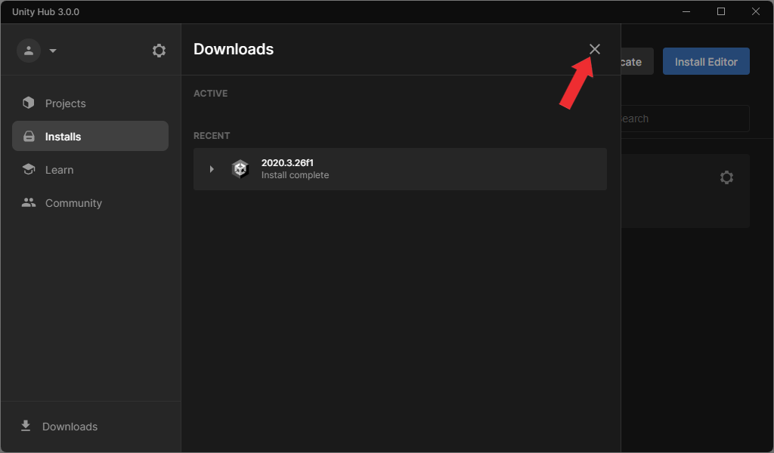Viewport: 774px width, 453px height.
Task: View the Downloads panel header
Action: 234,48
